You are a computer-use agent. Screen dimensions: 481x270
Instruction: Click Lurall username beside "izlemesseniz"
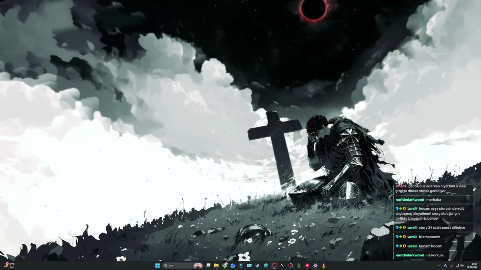point(412,237)
